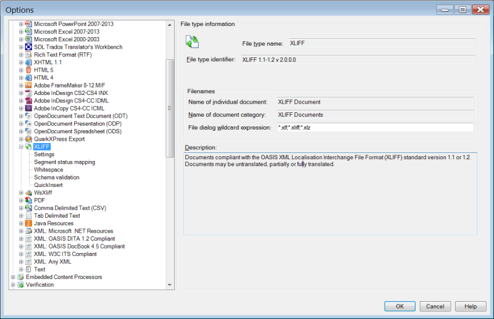The height and width of the screenshot is (319, 494).
Task: Click the HTML 5 shield icon
Action: [x=28, y=70]
